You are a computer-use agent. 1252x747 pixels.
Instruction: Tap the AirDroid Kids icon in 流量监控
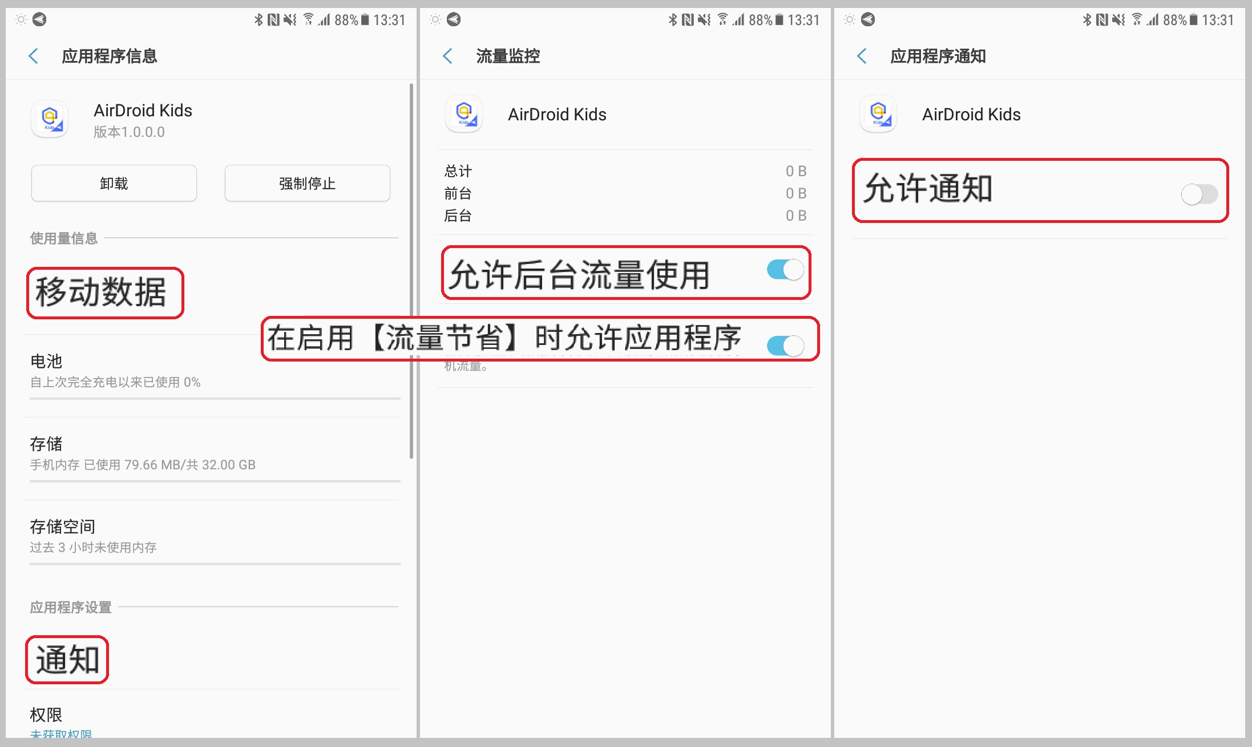(464, 113)
